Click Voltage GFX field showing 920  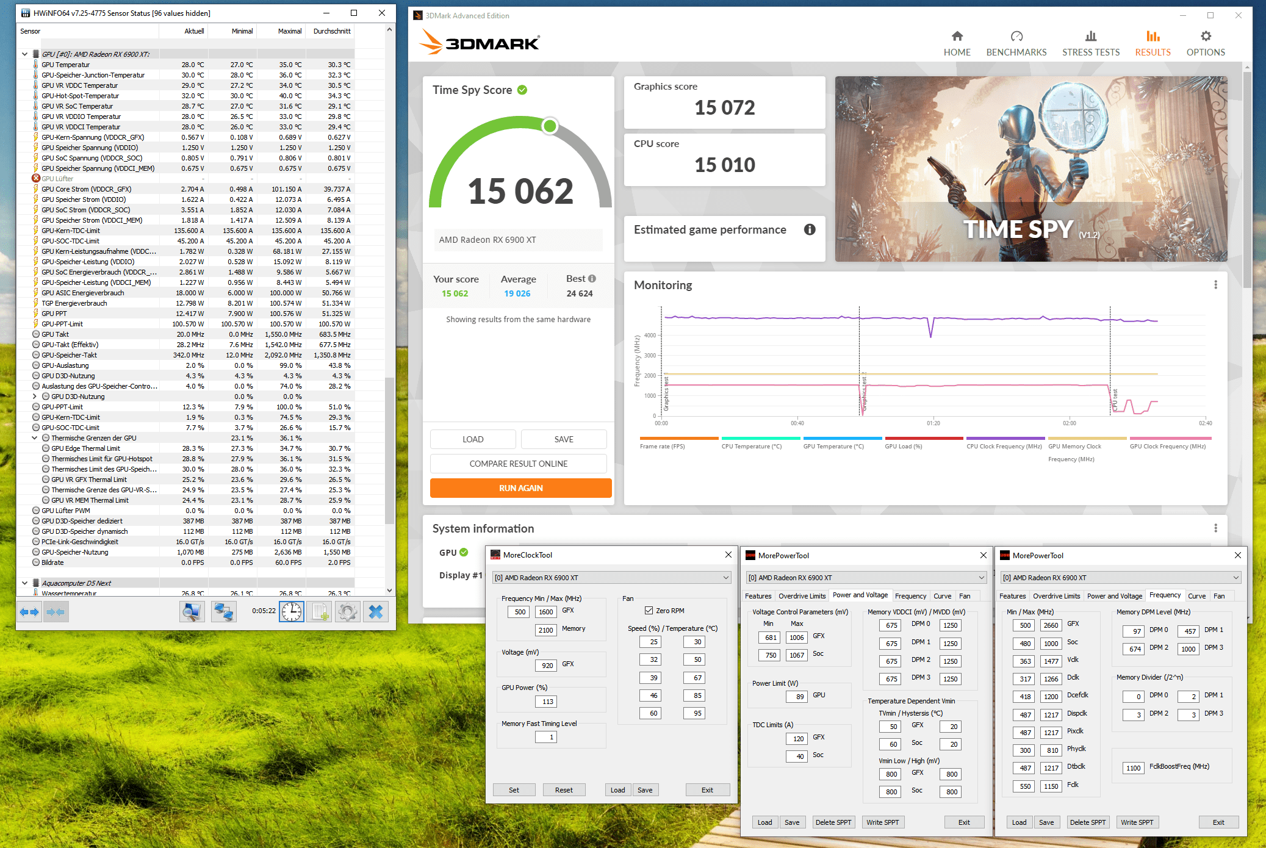pos(545,666)
